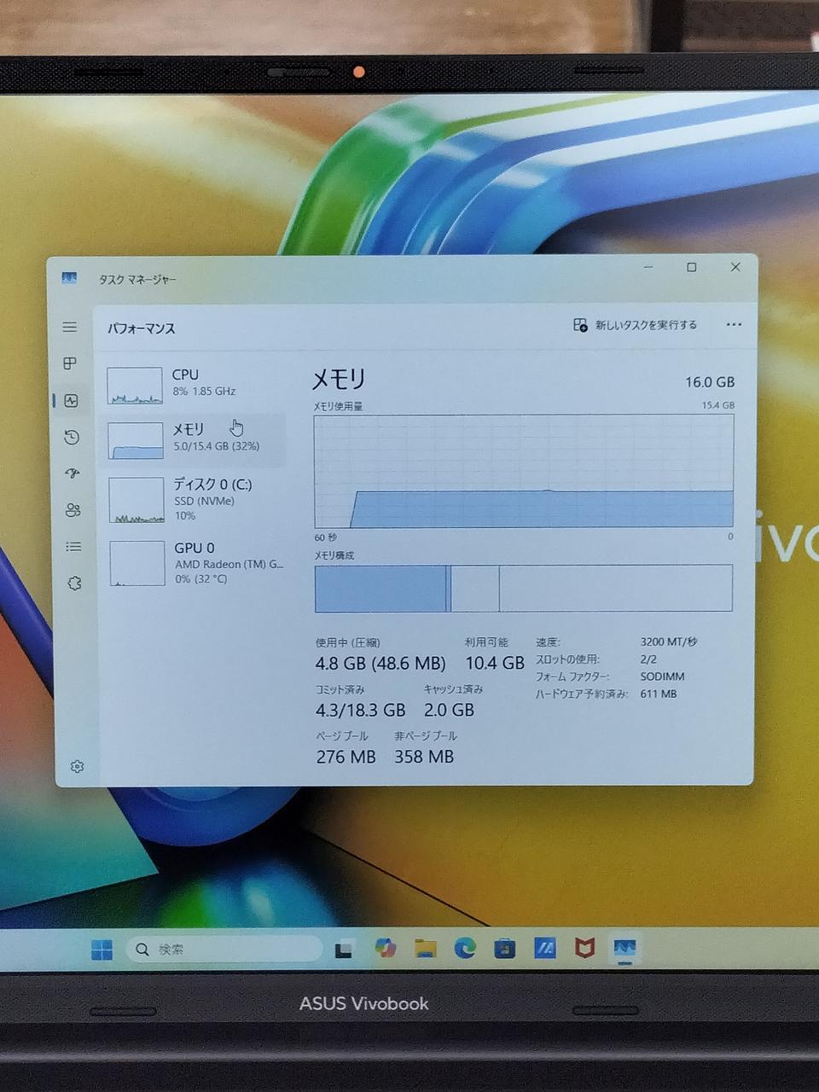819x1092 pixels.
Task: Switch to the Users page icon
Action: point(73,510)
